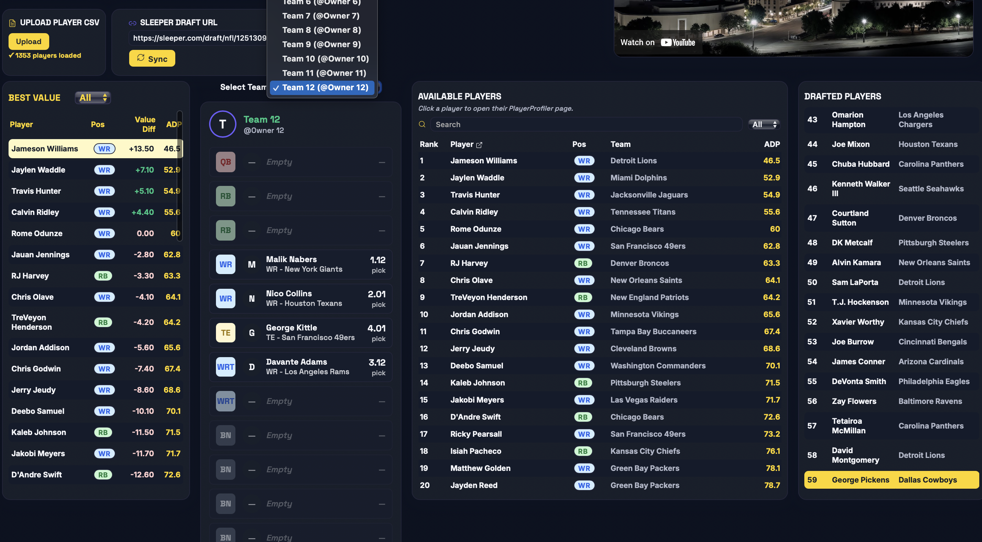The image size is (982, 542).
Task: Click RB pill for RJ Harvey in Best Value
Action: click(103, 276)
